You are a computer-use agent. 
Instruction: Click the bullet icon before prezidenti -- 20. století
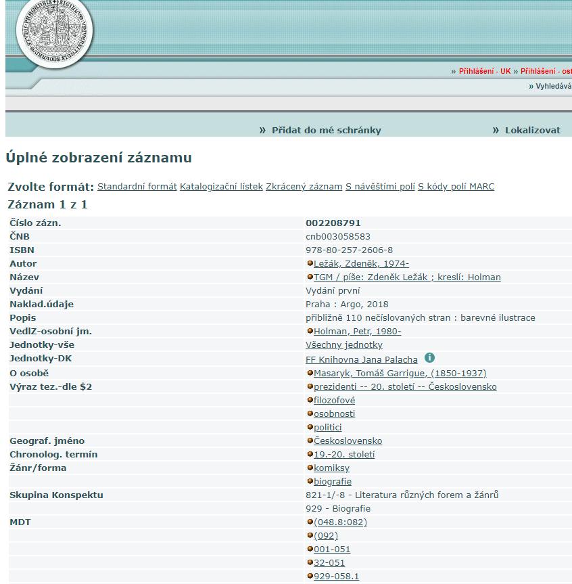(310, 386)
